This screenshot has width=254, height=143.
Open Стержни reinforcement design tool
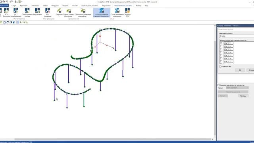[x=59, y=13]
